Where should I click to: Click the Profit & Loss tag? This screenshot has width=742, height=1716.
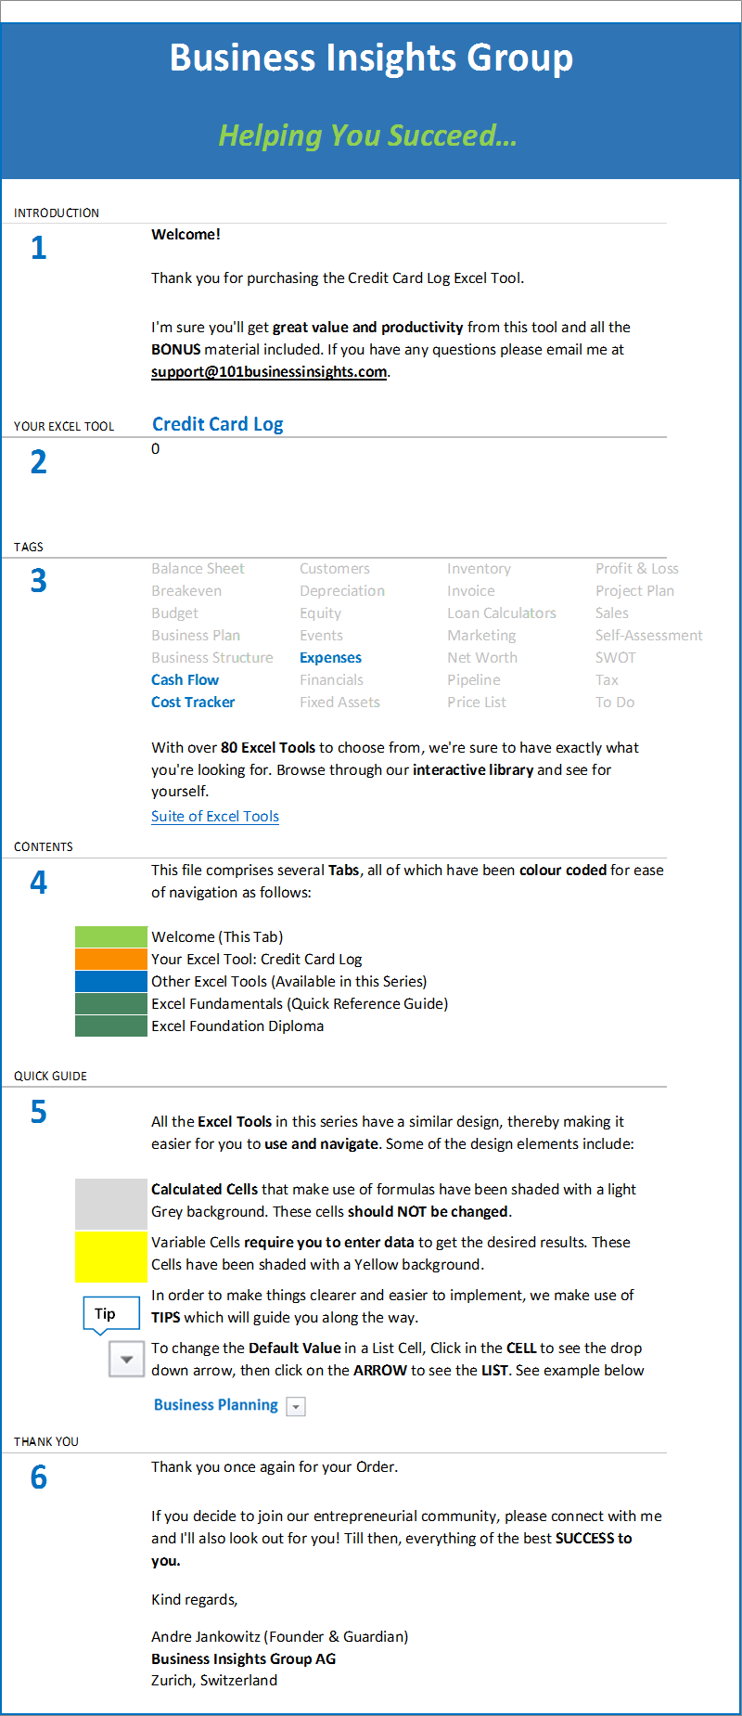tap(637, 568)
